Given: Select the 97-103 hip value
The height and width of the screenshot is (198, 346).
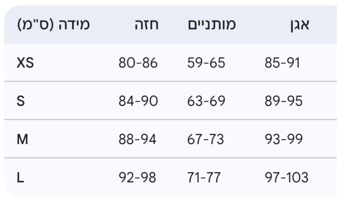Looking at the screenshot, I should [x=286, y=177].
